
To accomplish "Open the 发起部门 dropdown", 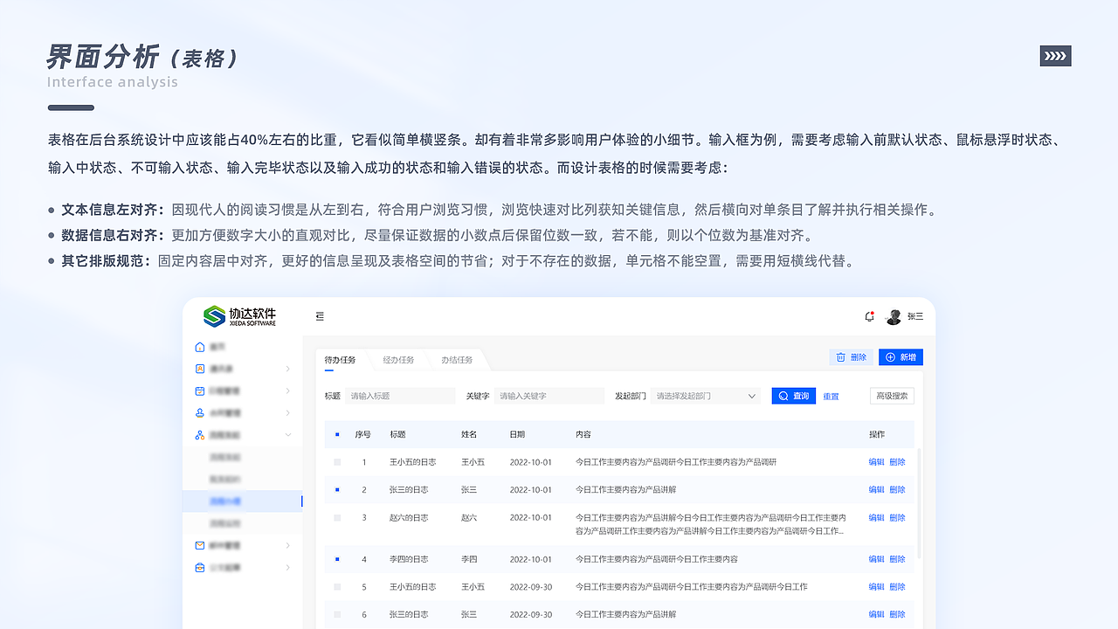I will pyautogui.click(x=705, y=396).
